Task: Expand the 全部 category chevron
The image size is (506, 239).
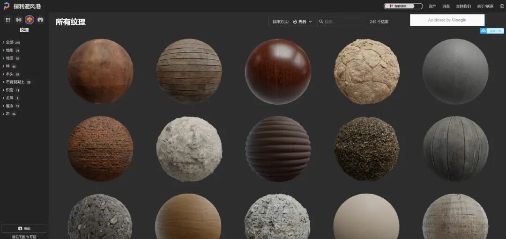Action: click(3, 42)
